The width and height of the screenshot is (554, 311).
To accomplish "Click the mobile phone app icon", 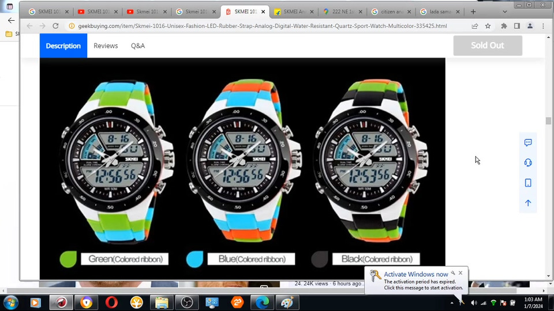I will (528, 183).
